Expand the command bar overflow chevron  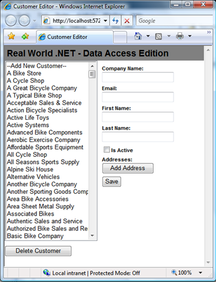209,32
